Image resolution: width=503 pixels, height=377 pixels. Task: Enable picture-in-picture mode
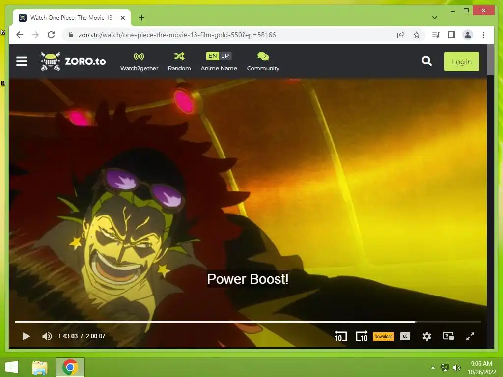click(x=448, y=336)
